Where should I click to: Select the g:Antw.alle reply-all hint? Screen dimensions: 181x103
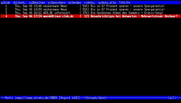[107, 3]
